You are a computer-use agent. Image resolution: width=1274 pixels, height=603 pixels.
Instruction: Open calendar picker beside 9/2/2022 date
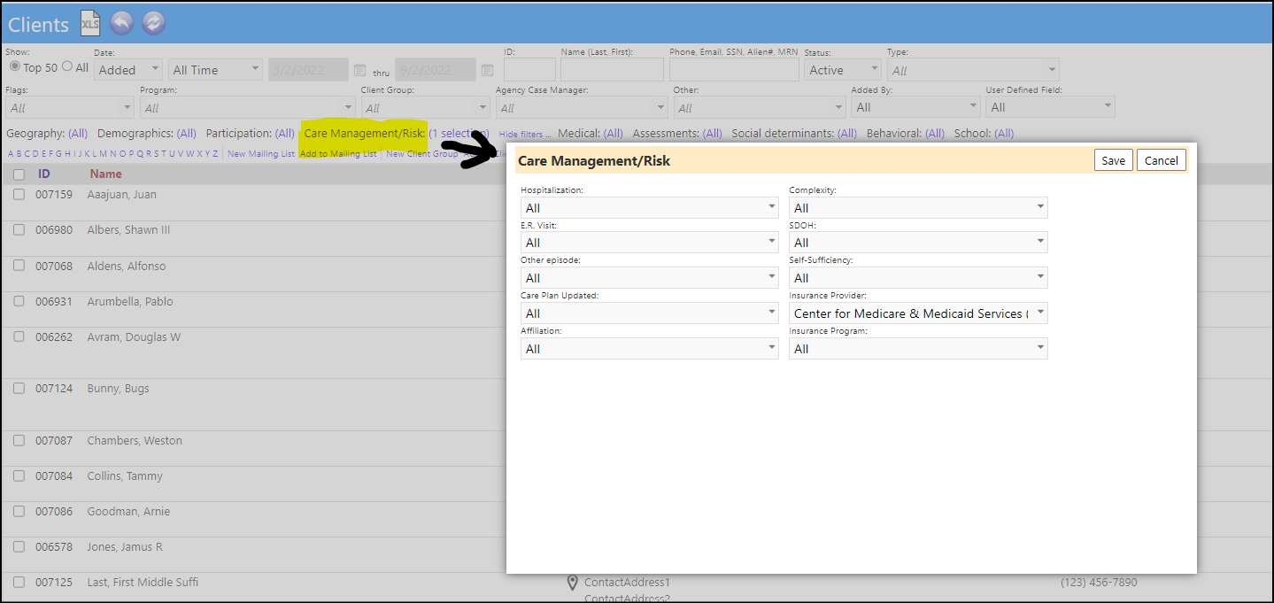488,70
